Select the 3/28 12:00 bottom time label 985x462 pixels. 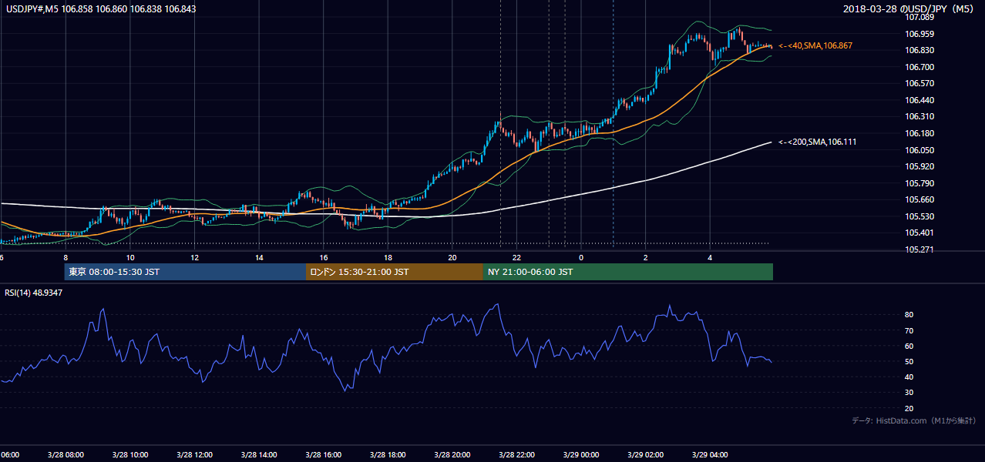[194, 455]
